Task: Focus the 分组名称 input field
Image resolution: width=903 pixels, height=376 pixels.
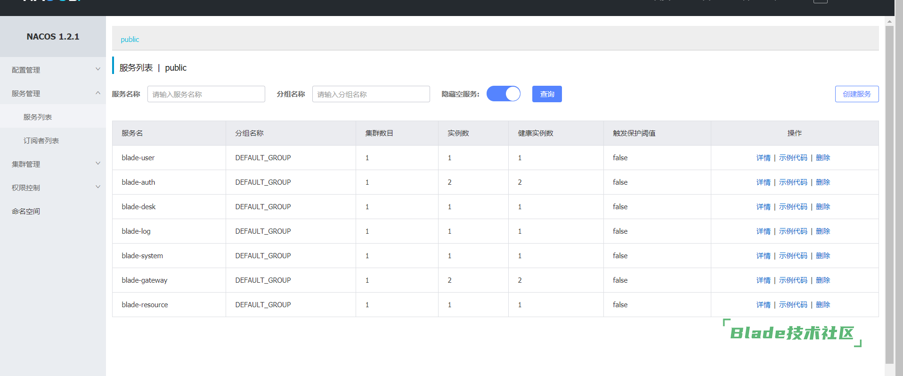Action: 371,94
